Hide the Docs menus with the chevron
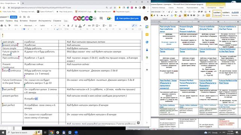 tap(140, 25)
